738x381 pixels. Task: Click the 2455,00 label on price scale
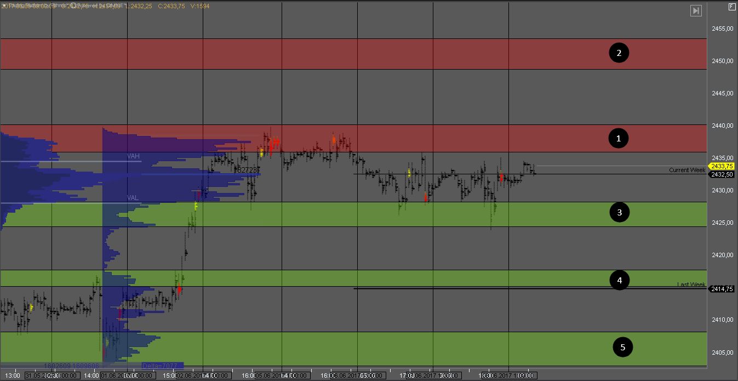point(722,29)
